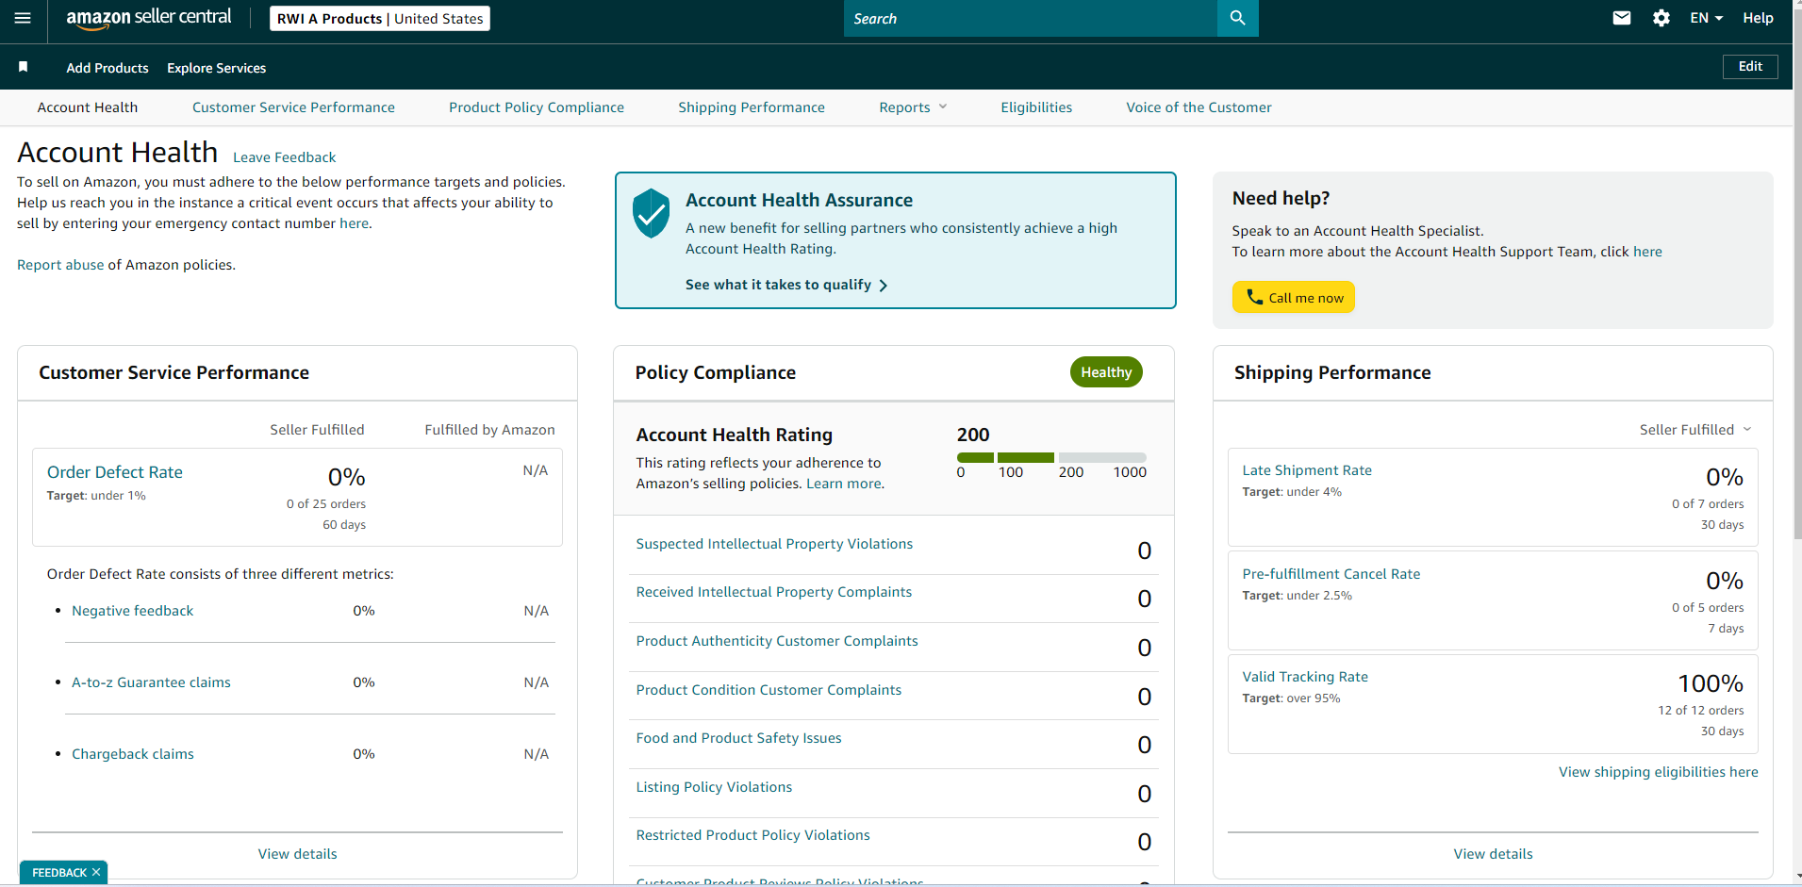Viewport: 1802px width, 887px height.
Task: Open Product Condition Customer Complaints
Action: point(769,690)
